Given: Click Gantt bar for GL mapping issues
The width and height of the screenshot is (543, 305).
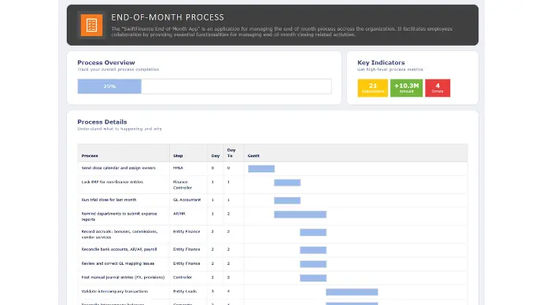Looking at the screenshot, I should [313, 264].
